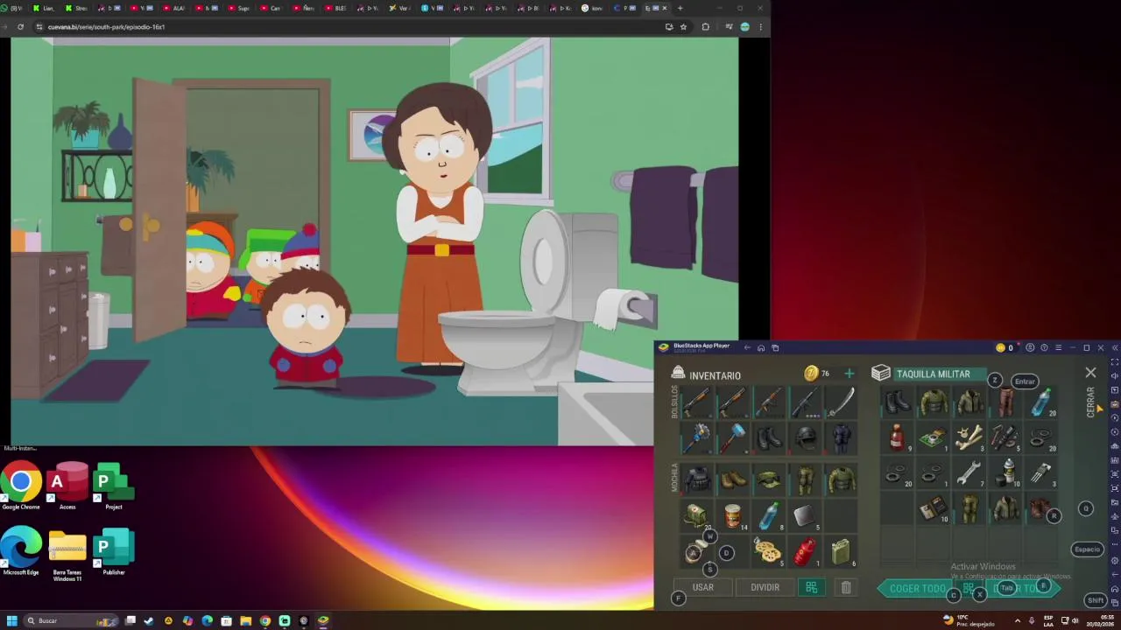This screenshot has height=630, width=1121.
Task: Click the USAR button
Action: (x=703, y=587)
